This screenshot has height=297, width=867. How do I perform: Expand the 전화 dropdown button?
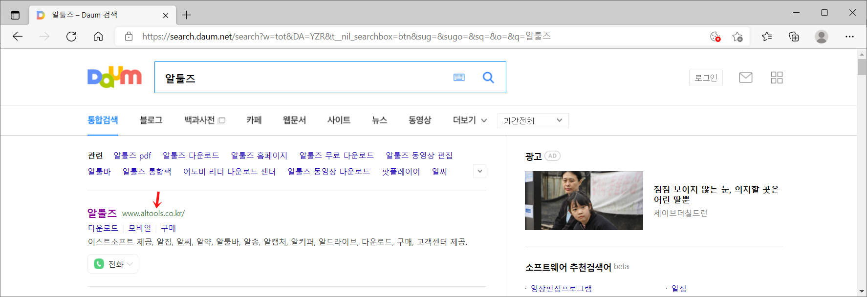pos(113,264)
